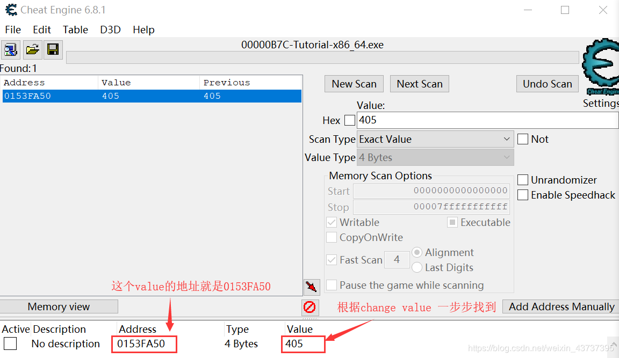Toggle the Fast Scan checkbox
Screen dimensions: 619x358
[332, 260]
